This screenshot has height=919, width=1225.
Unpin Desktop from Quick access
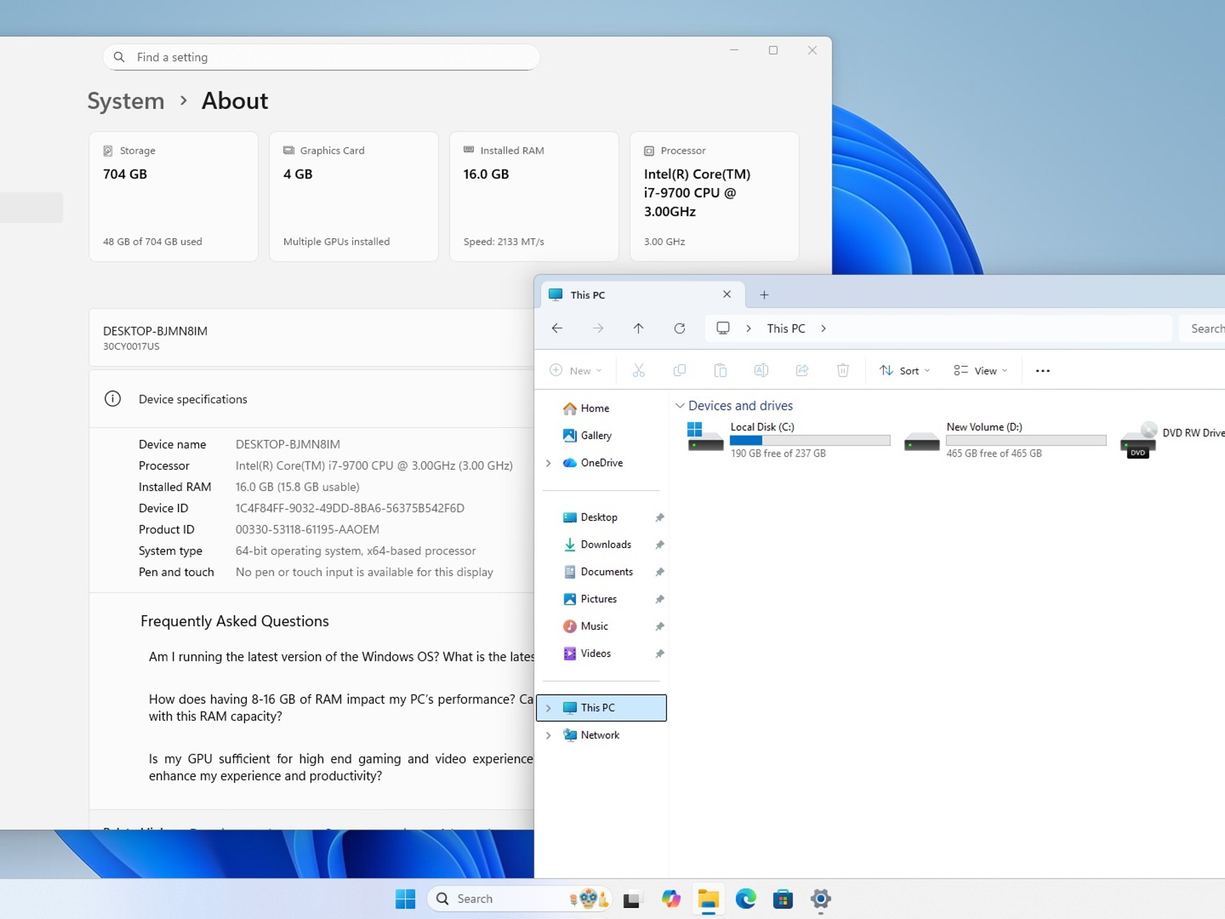[659, 518]
